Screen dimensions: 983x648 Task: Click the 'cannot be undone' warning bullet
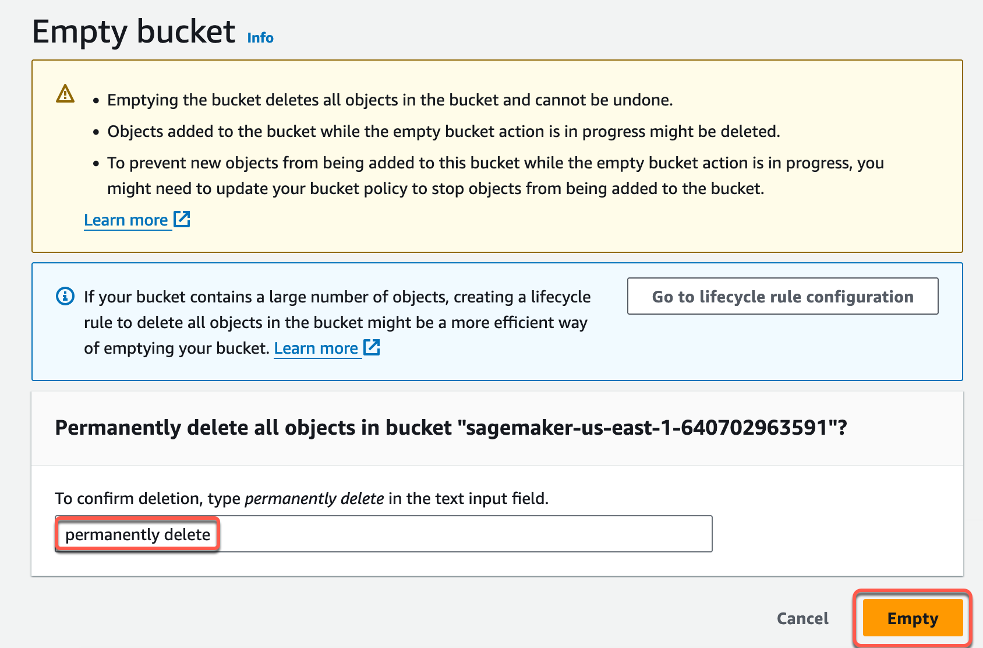coord(390,100)
